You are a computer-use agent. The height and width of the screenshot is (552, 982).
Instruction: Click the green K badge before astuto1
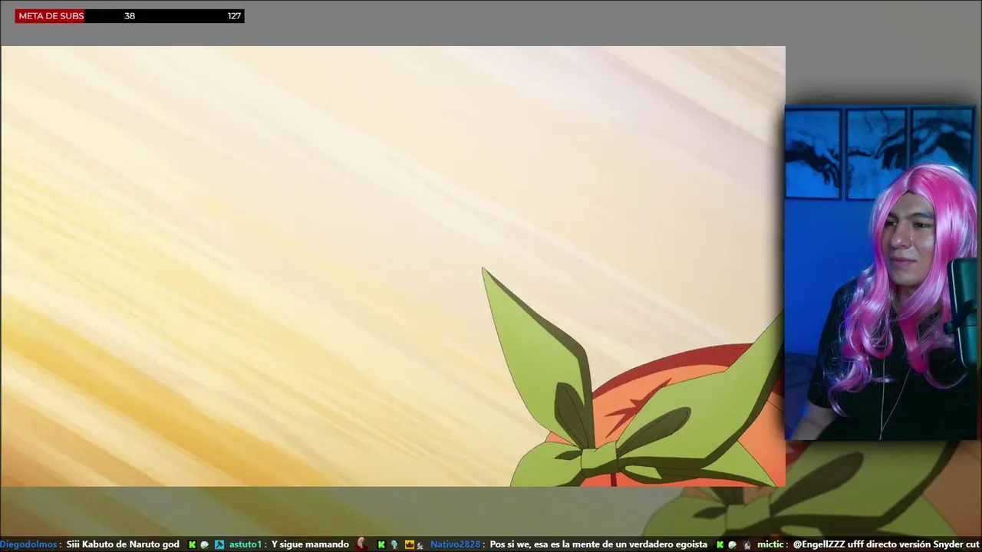click(x=192, y=544)
